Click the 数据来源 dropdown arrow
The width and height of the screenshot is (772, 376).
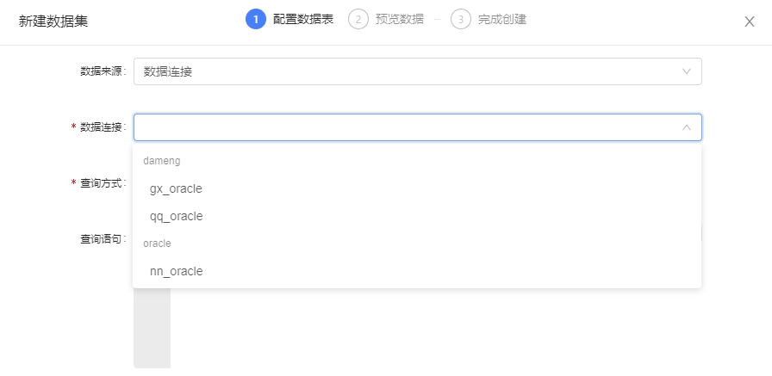687,71
